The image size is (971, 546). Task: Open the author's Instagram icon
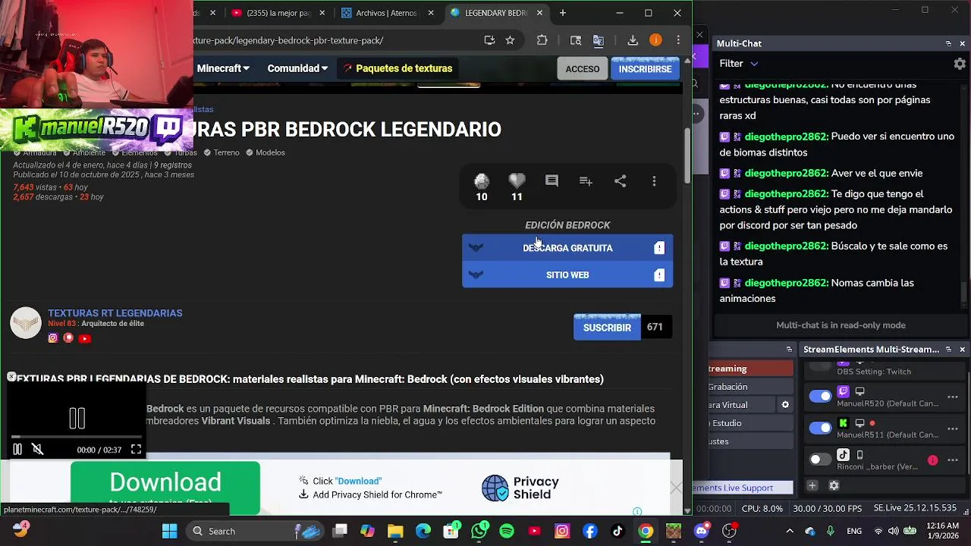52,338
